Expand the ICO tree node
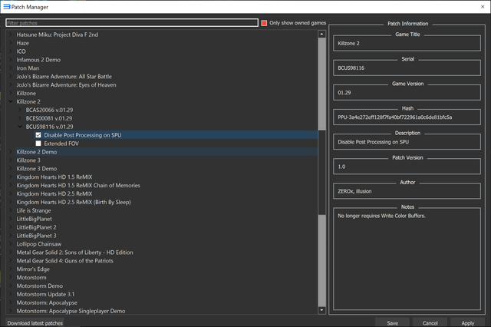Viewport: 491px width, 327px height. point(11,51)
